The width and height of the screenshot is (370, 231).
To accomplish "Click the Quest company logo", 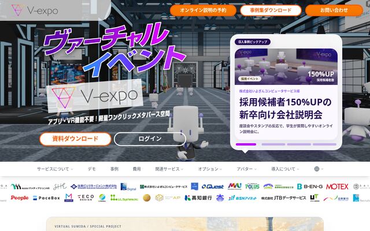I will tap(213, 187).
